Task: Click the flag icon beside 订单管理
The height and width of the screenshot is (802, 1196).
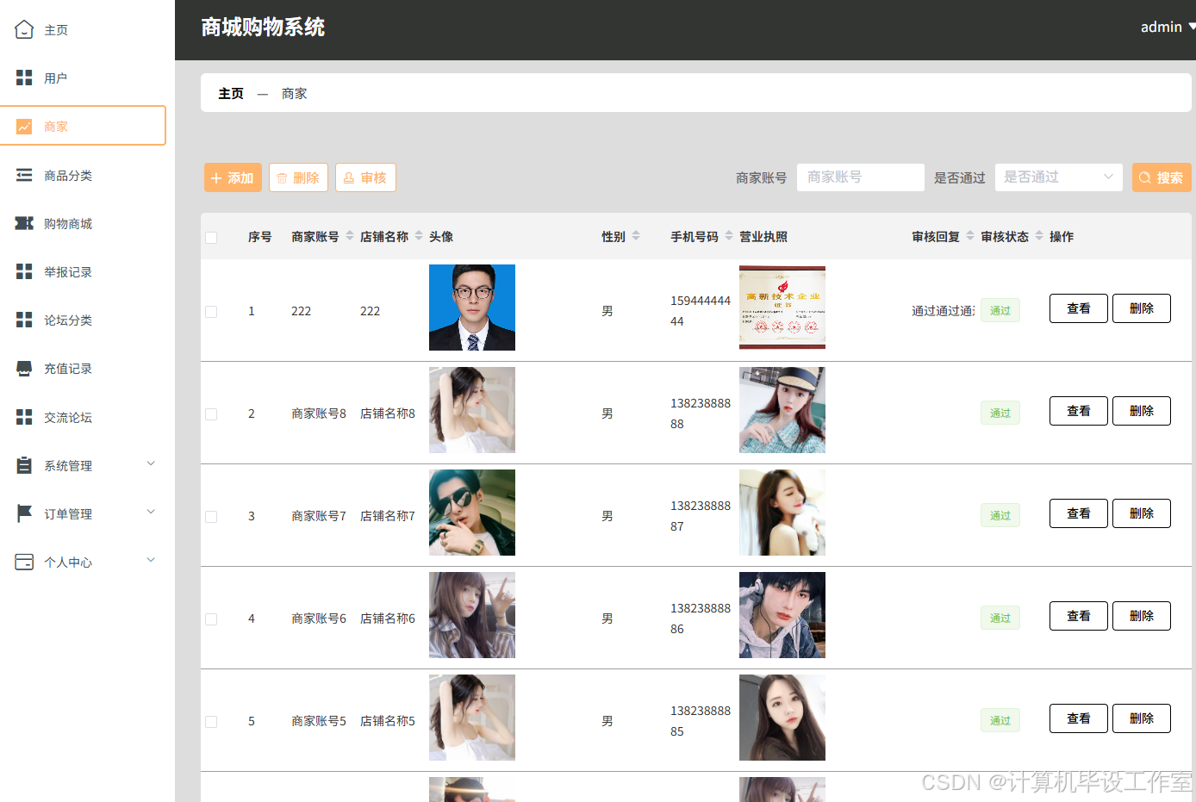Action: coord(24,513)
